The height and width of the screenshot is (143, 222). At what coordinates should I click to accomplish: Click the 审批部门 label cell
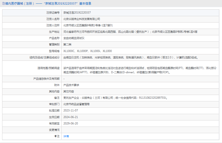click(32, 104)
